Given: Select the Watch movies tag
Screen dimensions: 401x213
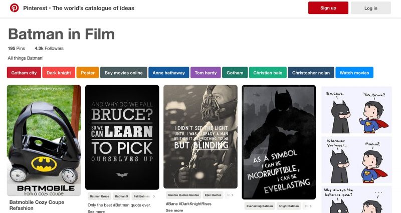Looking at the screenshot, I should click(x=354, y=73).
